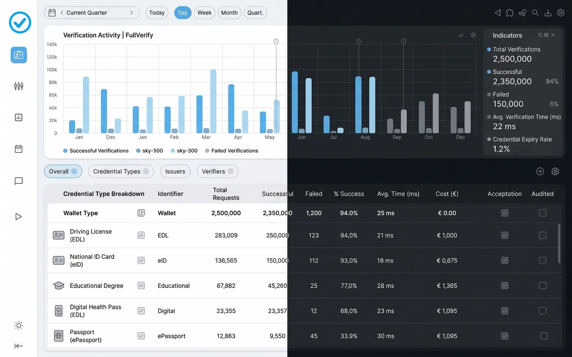
Task: Open the candlestick filters sidebar icon
Action: click(19, 86)
